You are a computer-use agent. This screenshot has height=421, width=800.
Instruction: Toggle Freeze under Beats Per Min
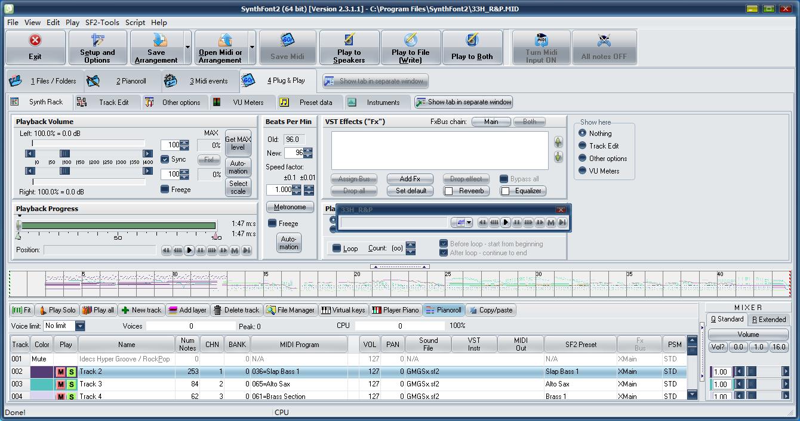(x=272, y=223)
